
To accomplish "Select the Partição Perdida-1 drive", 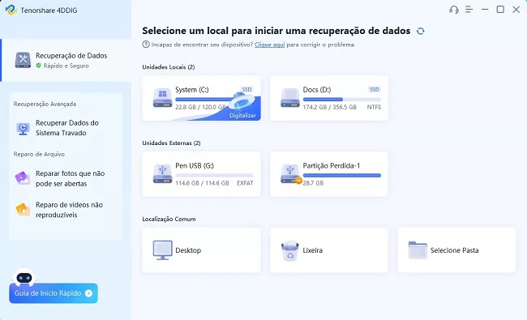I will [329, 174].
